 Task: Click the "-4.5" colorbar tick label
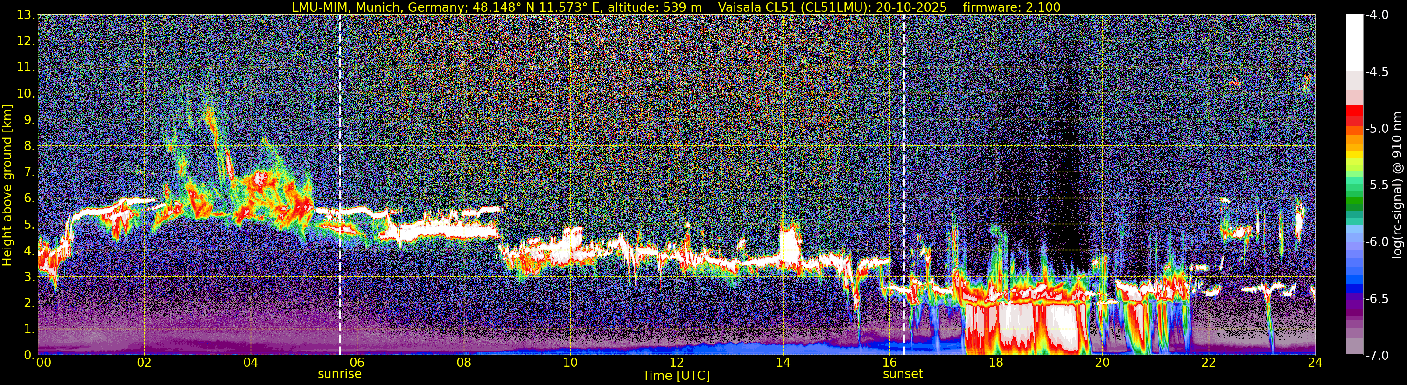(1377, 72)
